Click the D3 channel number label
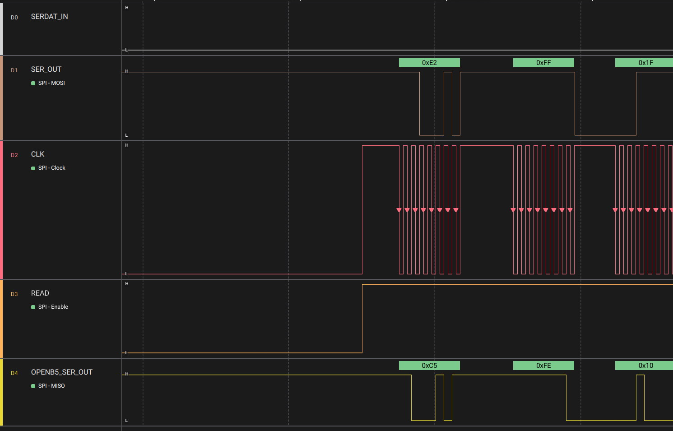The image size is (673, 431). point(14,294)
